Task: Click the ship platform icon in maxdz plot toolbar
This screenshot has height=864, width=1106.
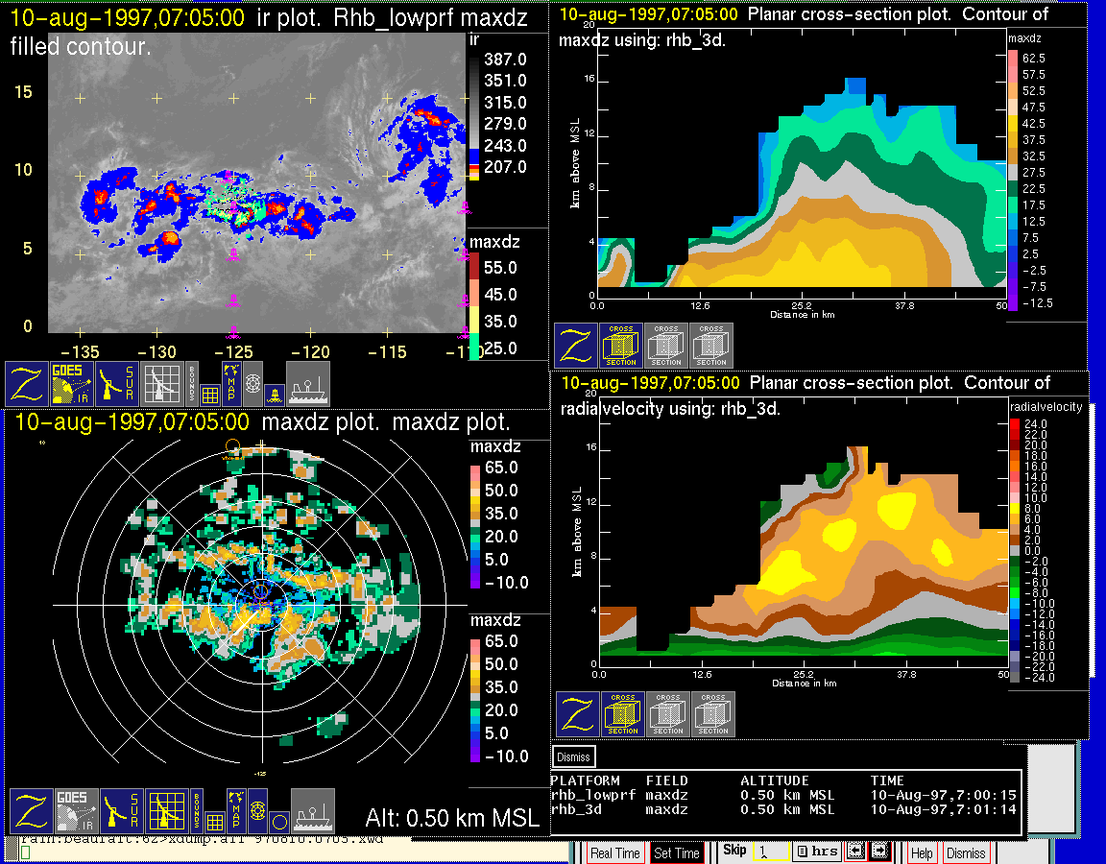Action: (312, 811)
